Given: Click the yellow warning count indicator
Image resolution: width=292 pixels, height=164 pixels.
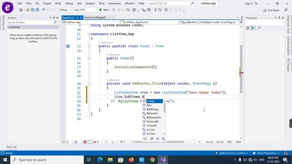Looking at the screenshot, I should click(x=96, y=142).
